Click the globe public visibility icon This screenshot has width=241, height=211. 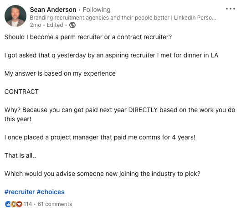(72, 25)
